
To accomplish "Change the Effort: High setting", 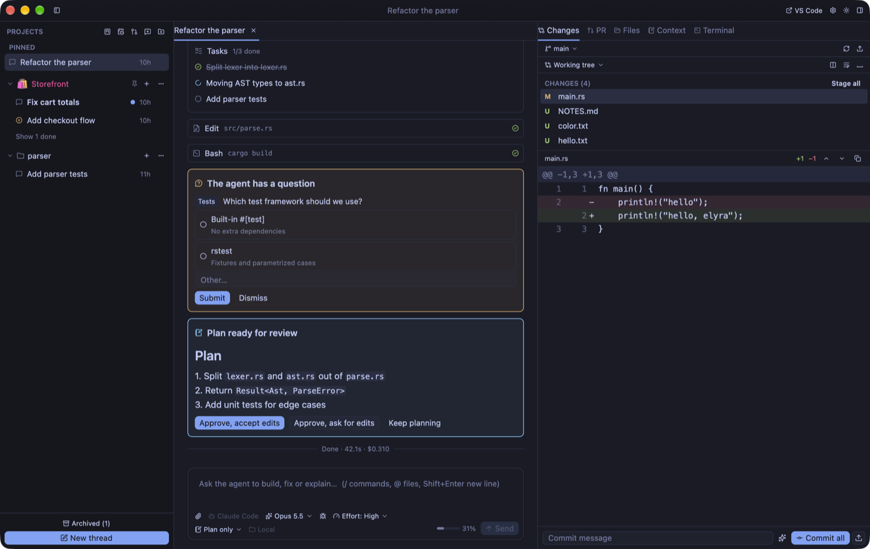I will click(x=360, y=516).
